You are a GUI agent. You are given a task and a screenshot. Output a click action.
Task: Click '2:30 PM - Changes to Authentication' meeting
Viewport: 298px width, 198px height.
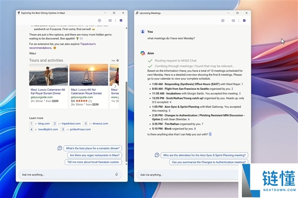tap(198, 117)
